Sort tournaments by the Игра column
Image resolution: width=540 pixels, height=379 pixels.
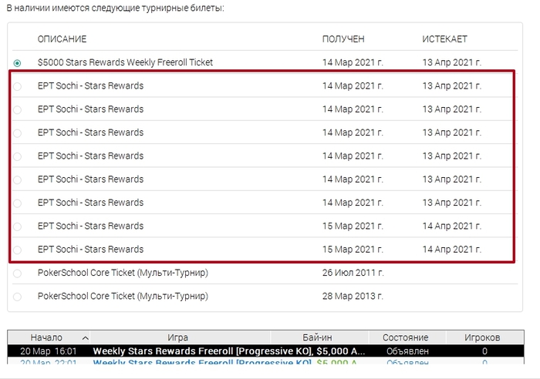[x=180, y=337]
